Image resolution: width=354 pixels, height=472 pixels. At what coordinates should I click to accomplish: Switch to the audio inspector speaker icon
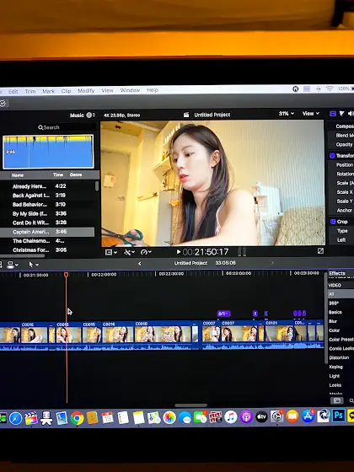pos(351,114)
